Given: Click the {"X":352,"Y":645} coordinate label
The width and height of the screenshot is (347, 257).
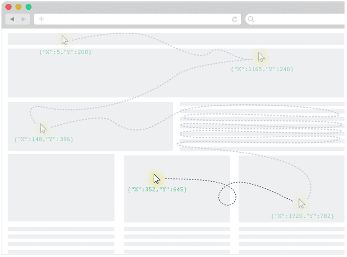Looking at the screenshot, I should (157, 189).
